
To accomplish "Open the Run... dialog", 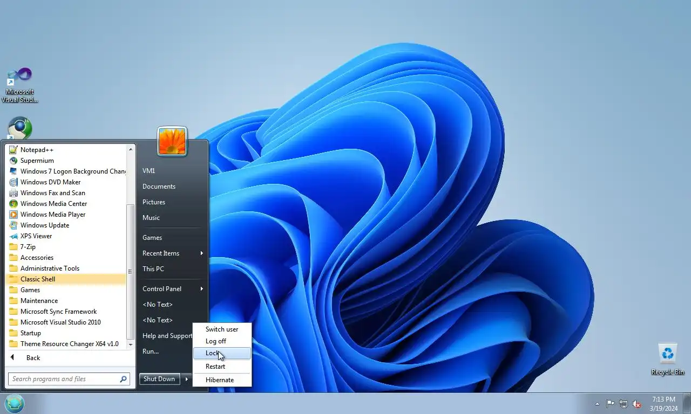I will tap(166, 351).
